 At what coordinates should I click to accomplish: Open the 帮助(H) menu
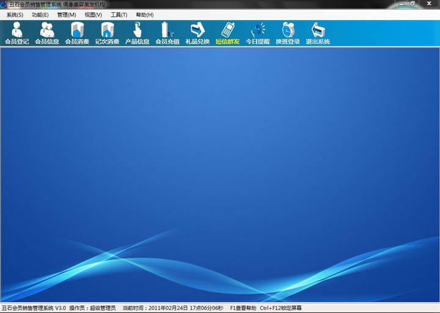tap(144, 15)
